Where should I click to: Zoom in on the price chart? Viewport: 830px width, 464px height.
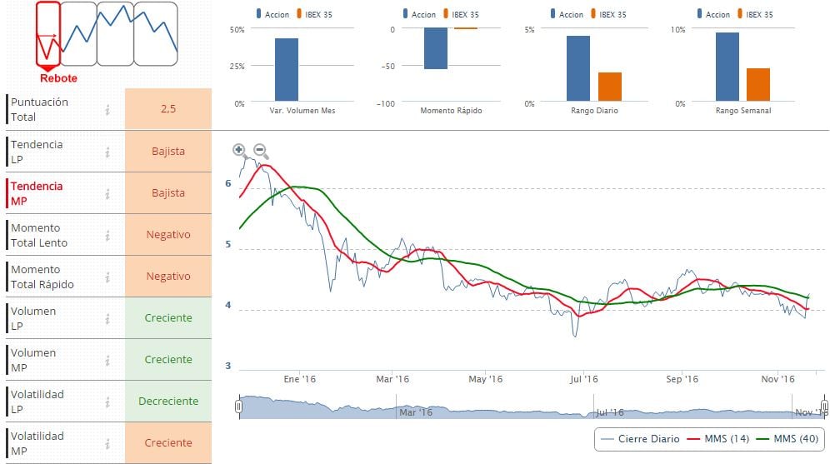point(240,151)
